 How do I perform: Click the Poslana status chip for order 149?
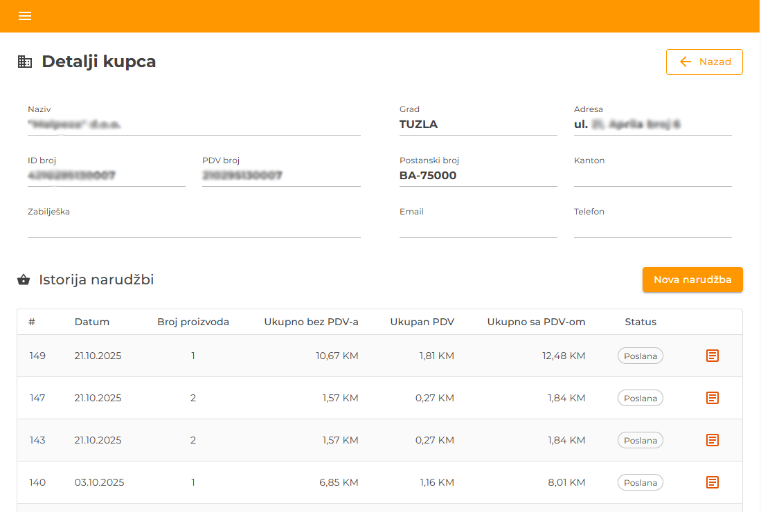tap(640, 356)
